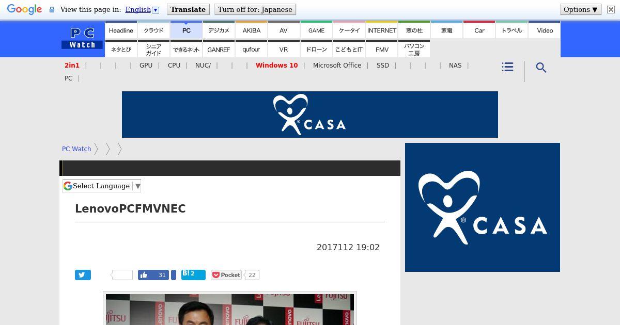The height and width of the screenshot is (325, 620).
Task: Click the Hatena B! bookmark button
Action: (193, 274)
